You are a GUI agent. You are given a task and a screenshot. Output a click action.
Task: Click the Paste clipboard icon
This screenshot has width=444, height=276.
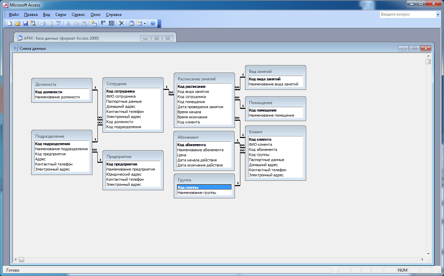(84, 23)
